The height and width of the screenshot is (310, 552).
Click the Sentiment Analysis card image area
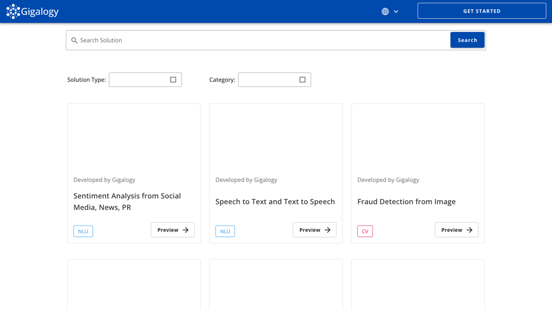click(x=134, y=137)
